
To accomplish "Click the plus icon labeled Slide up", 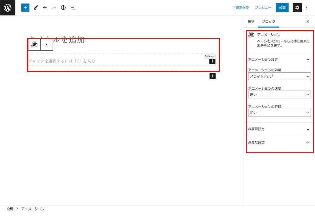I will click(212, 61).
